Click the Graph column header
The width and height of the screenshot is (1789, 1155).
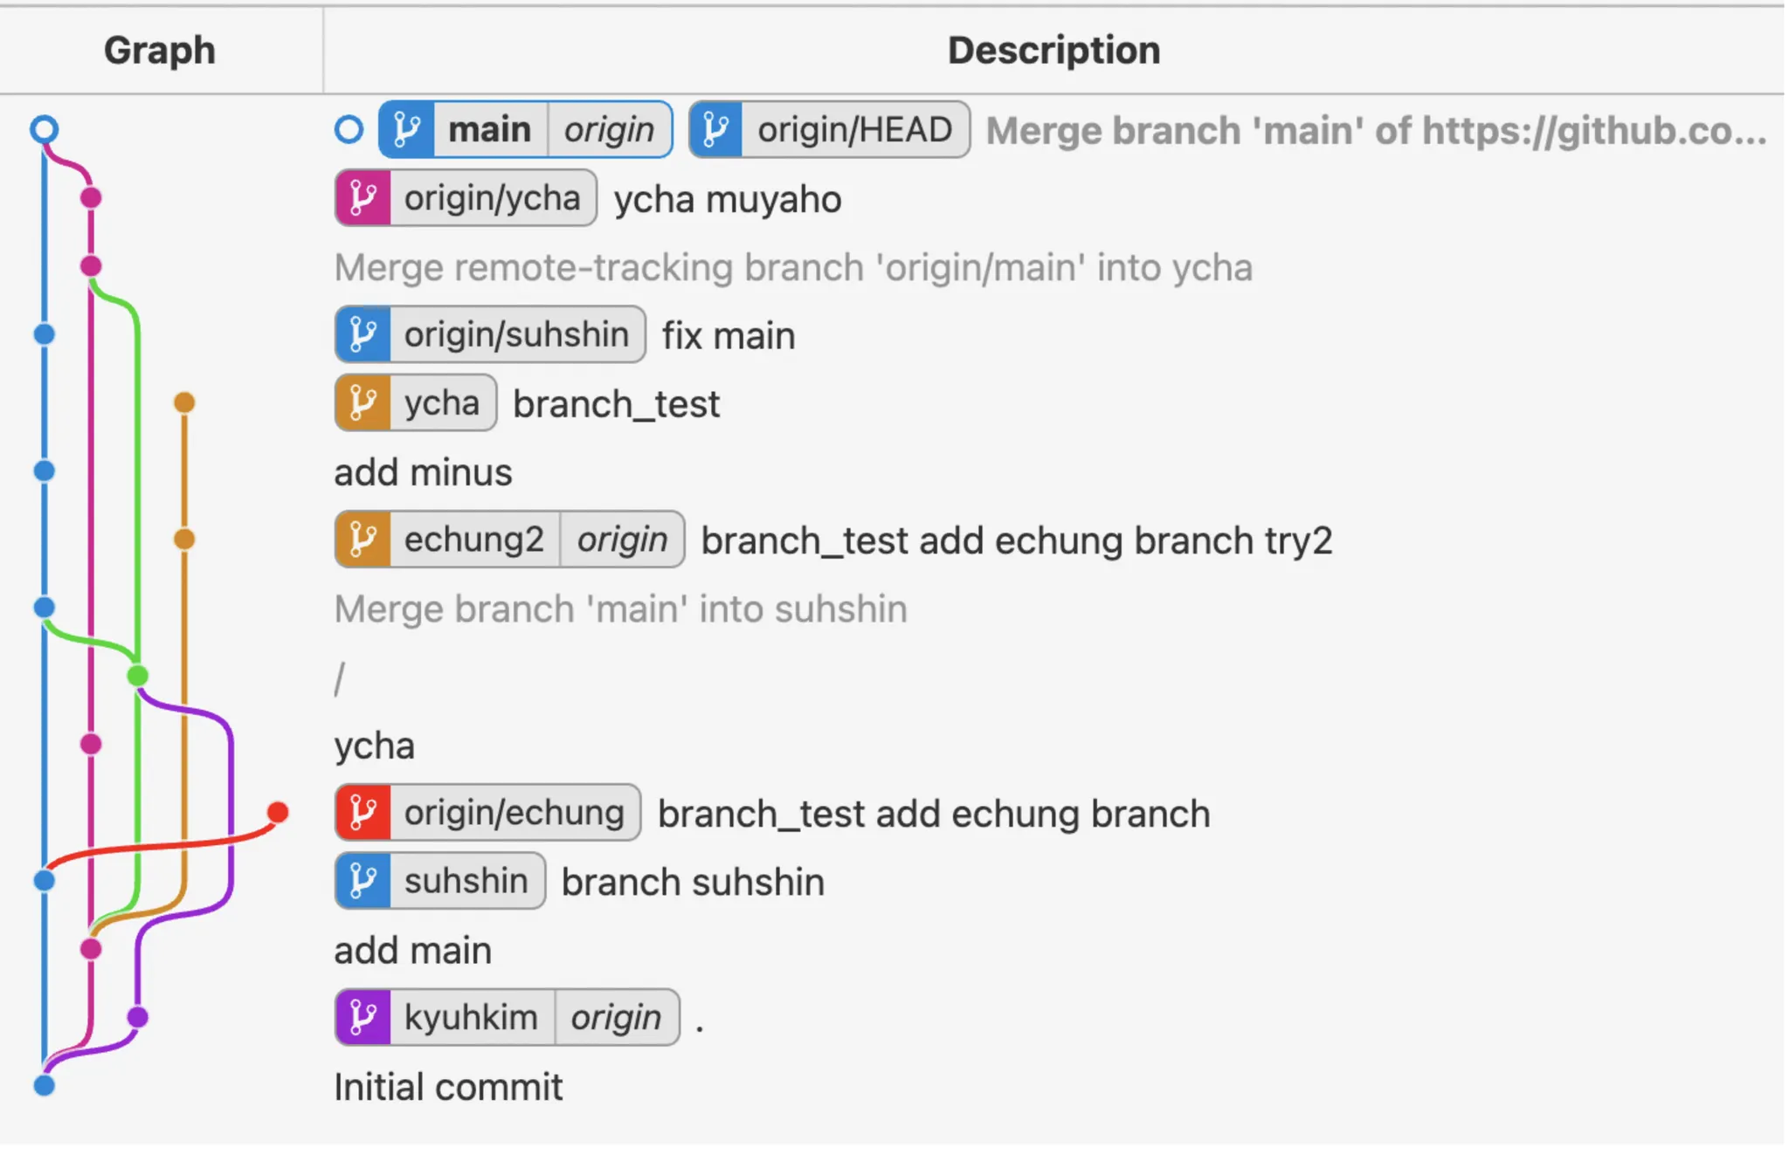[x=160, y=50]
